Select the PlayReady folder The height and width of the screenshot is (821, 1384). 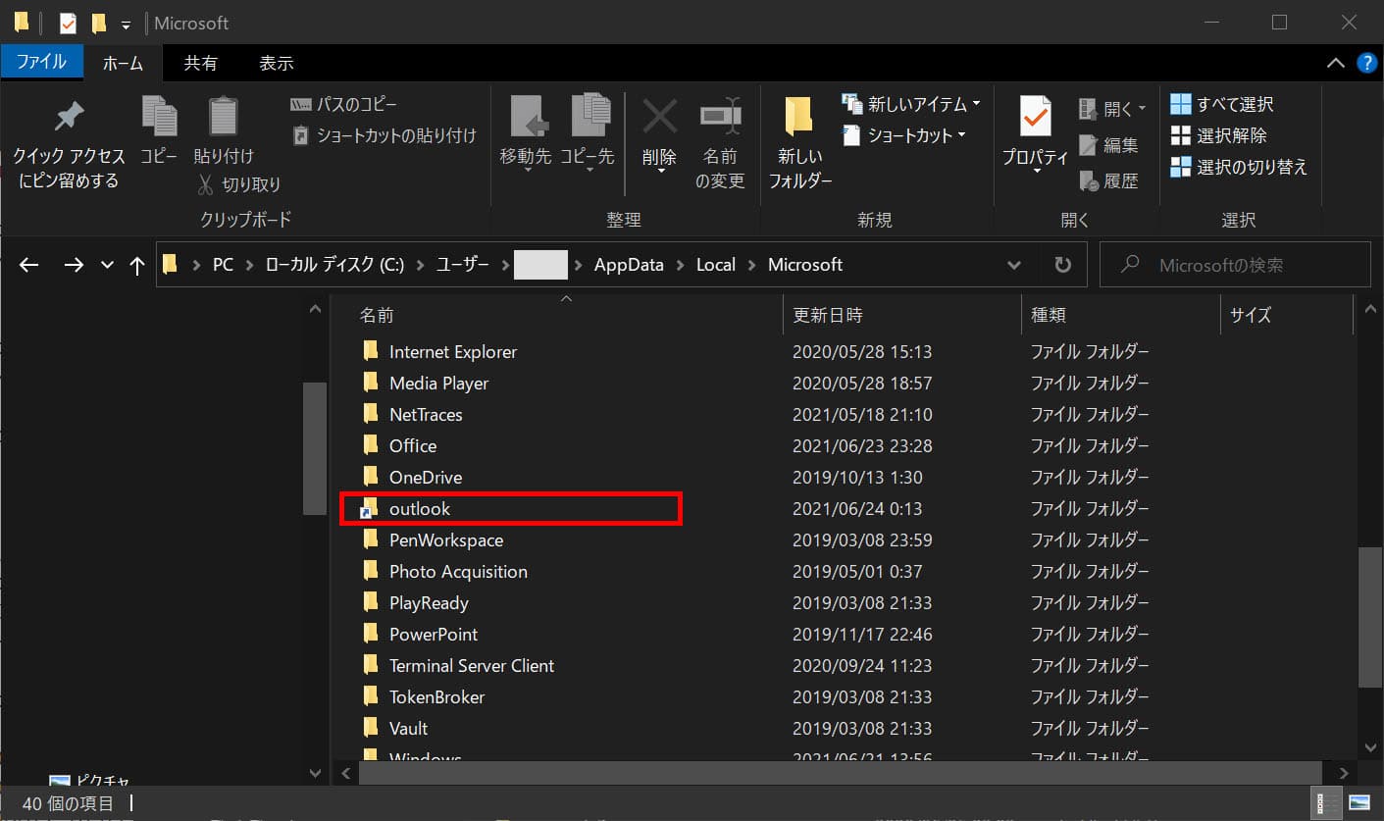click(x=429, y=602)
